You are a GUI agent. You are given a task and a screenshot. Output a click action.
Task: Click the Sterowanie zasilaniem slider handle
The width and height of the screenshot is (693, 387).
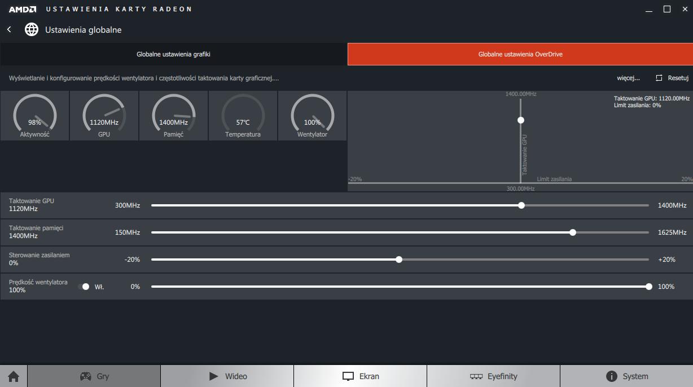click(x=399, y=260)
